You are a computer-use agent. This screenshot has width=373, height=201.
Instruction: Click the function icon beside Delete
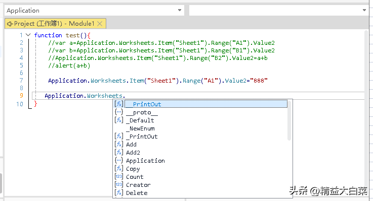coord(119,192)
